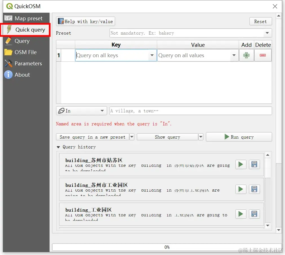Delete row 1 with the red minus icon
Viewport: 285px width, 255px height.
click(263, 55)
